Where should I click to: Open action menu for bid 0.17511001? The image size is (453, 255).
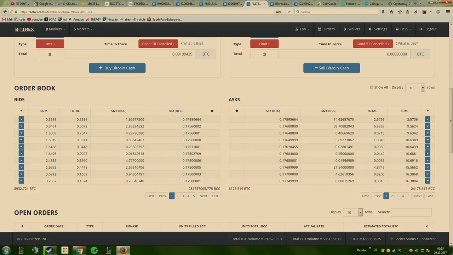[x=21, y=147]
